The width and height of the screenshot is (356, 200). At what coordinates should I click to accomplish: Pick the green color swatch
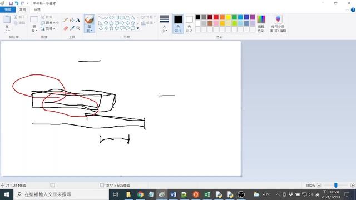coord(234,17)
